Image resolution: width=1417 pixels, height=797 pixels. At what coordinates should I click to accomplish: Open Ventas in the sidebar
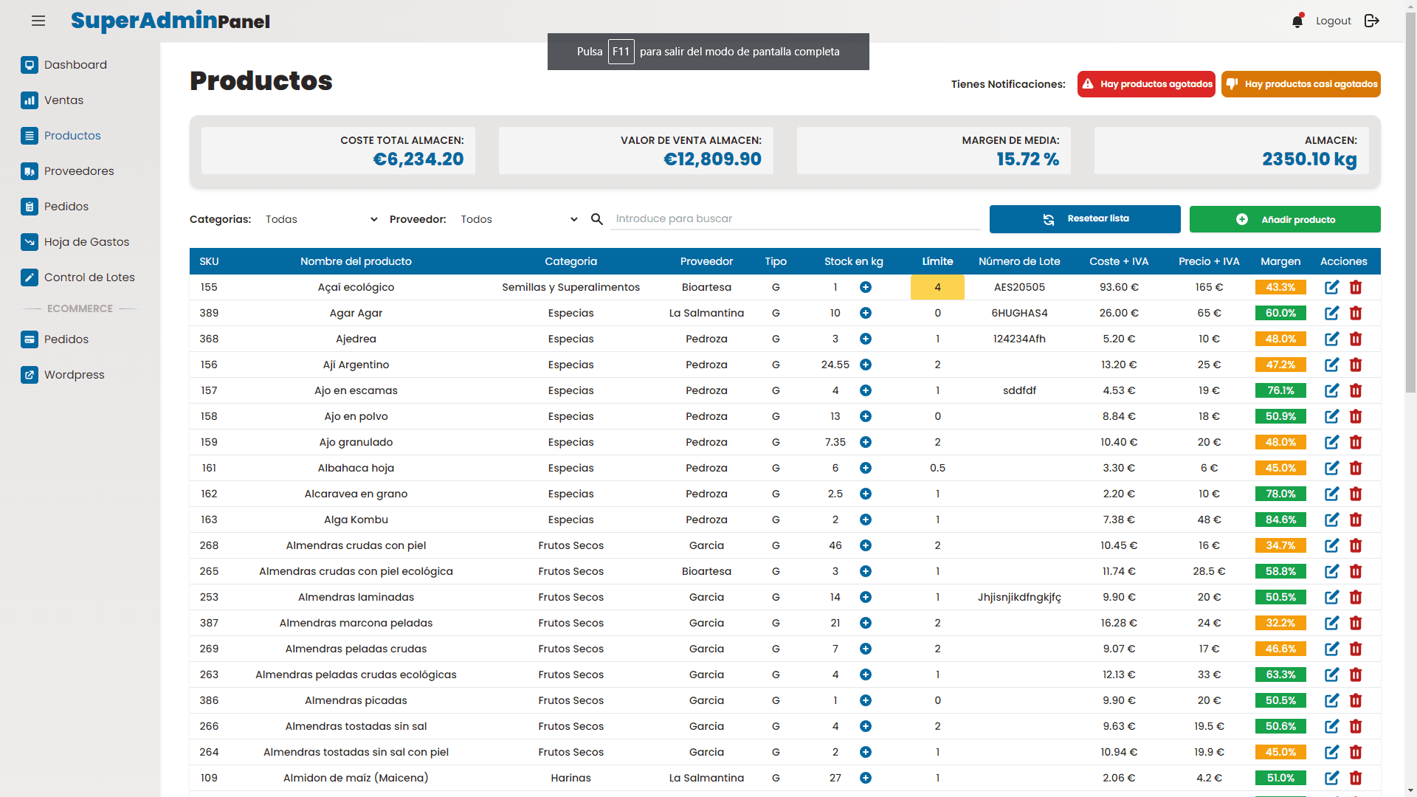click(63, 100)
